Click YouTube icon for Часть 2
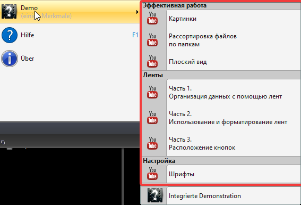Viewport: 301px width, 205px height. [152, 118]
